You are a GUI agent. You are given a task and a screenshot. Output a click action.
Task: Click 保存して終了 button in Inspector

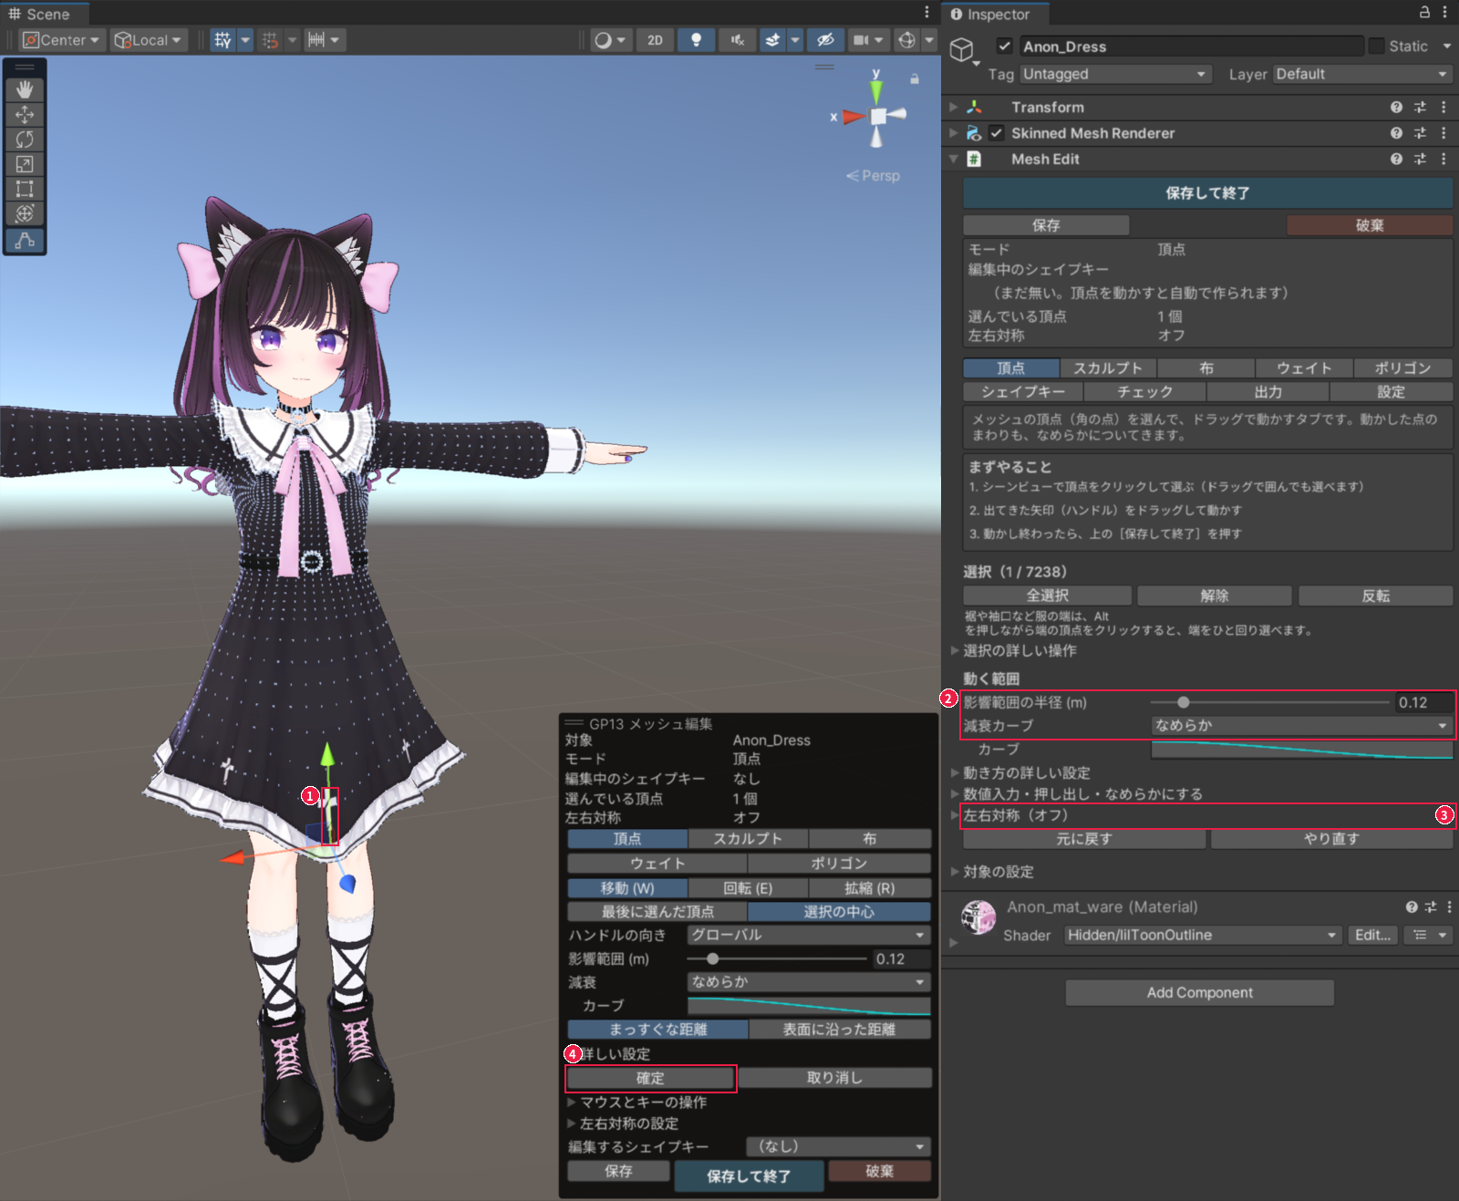[1207, 193]
